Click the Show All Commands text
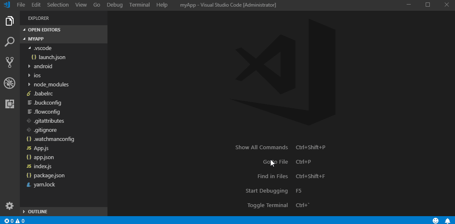The height and width of the screenshot is (224, 455). tap(262, 148)
